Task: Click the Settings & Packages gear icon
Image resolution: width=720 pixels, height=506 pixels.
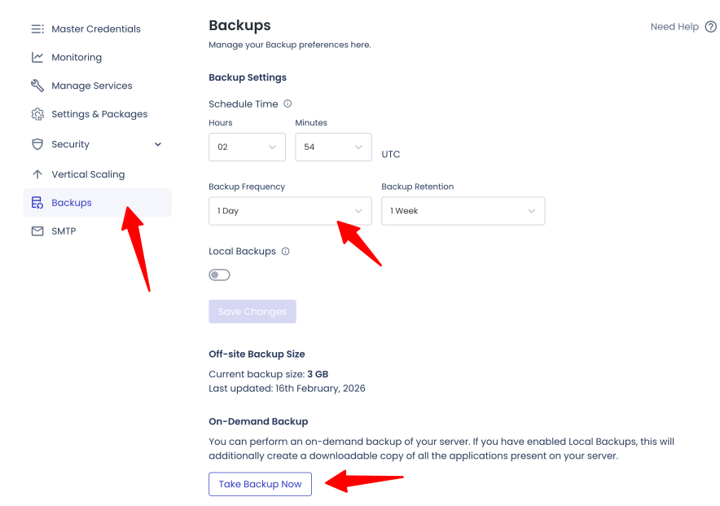Action: 37,114
